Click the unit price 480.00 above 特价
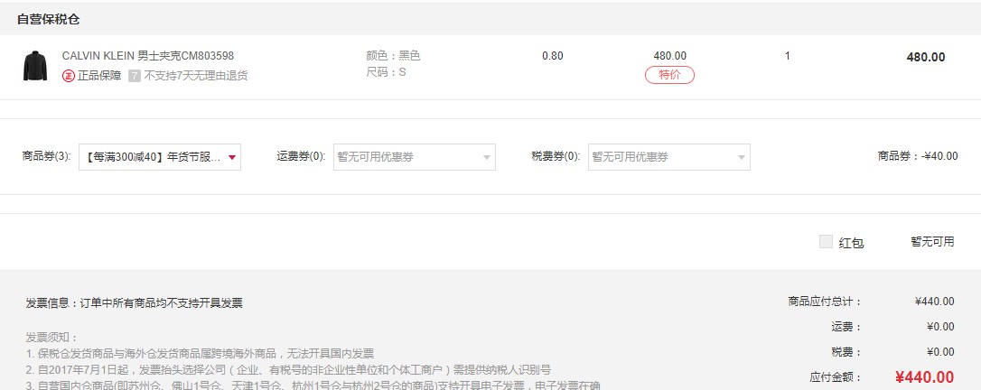This screenshot has width=981, height=390. pyautogui.click(x=669, y=56)
